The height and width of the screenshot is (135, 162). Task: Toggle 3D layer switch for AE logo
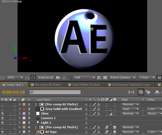coord(115,132)
